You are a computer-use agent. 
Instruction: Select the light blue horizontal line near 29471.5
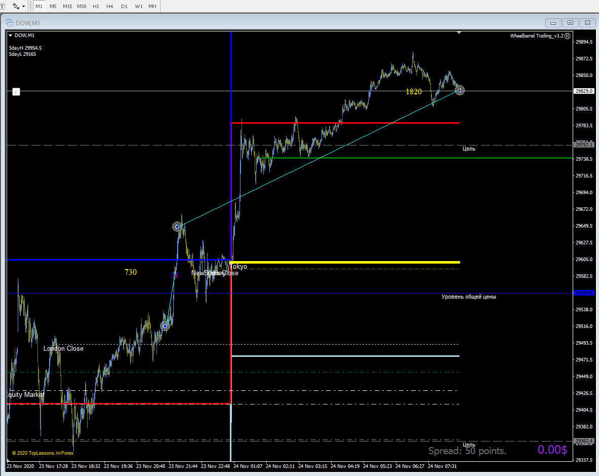coord(345,356)
